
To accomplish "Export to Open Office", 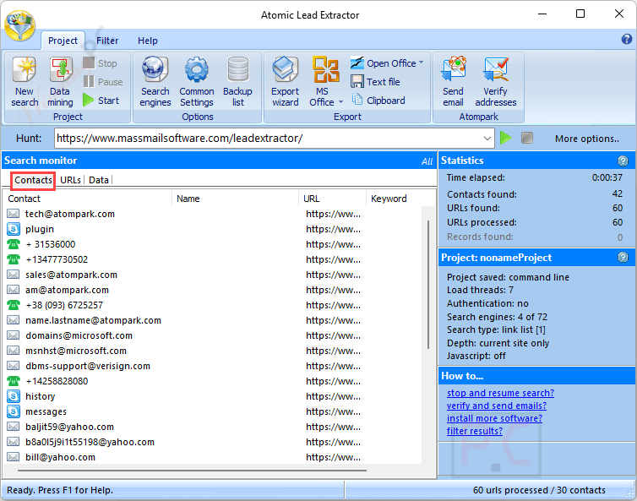I will (387, 63).
